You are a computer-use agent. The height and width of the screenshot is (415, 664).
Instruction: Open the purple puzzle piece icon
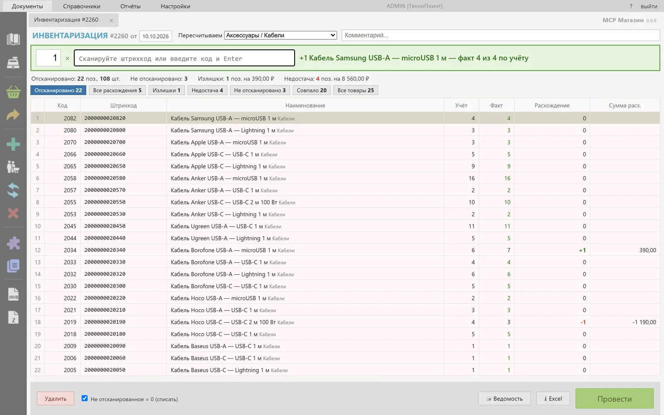[x=13, y=243]
